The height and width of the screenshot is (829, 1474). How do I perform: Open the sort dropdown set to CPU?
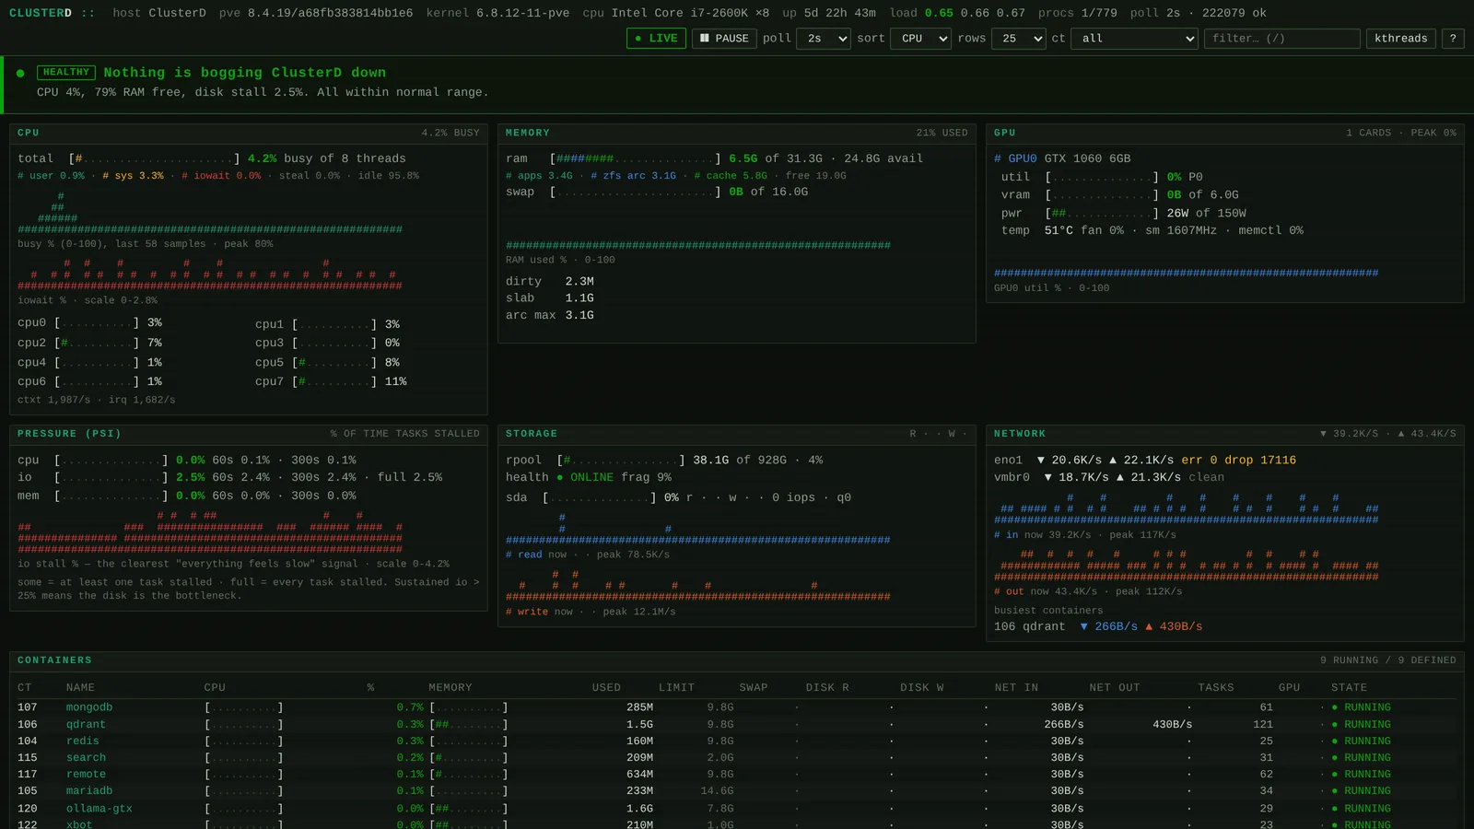click(x=920, y=39)
